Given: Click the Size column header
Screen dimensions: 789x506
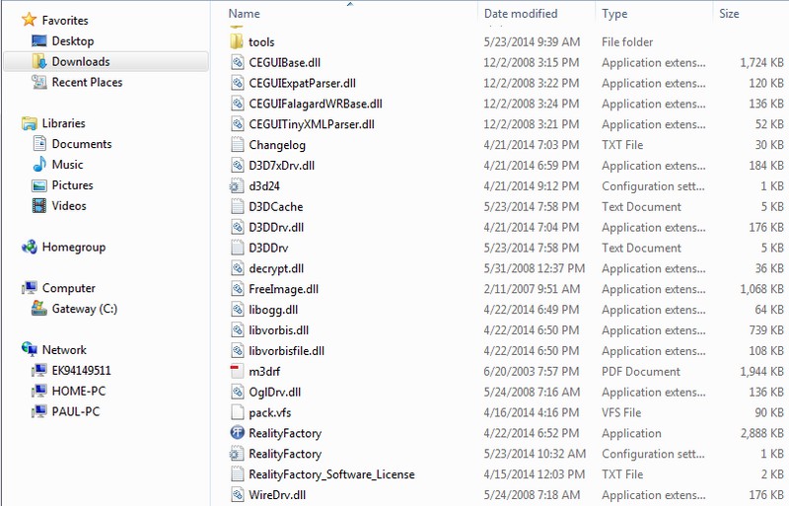Looking at the screenshot, I should [x=729, y=14].
